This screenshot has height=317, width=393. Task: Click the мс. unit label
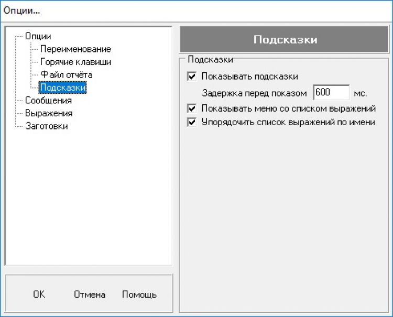[x=360, y=93]
